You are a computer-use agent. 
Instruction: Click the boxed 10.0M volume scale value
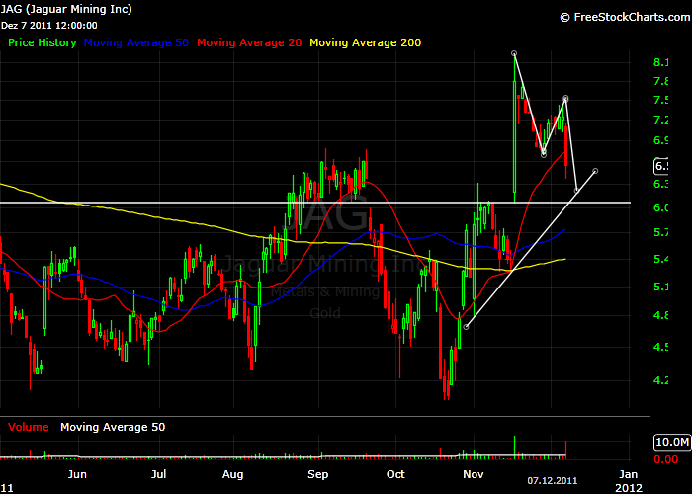click(671, 442)
